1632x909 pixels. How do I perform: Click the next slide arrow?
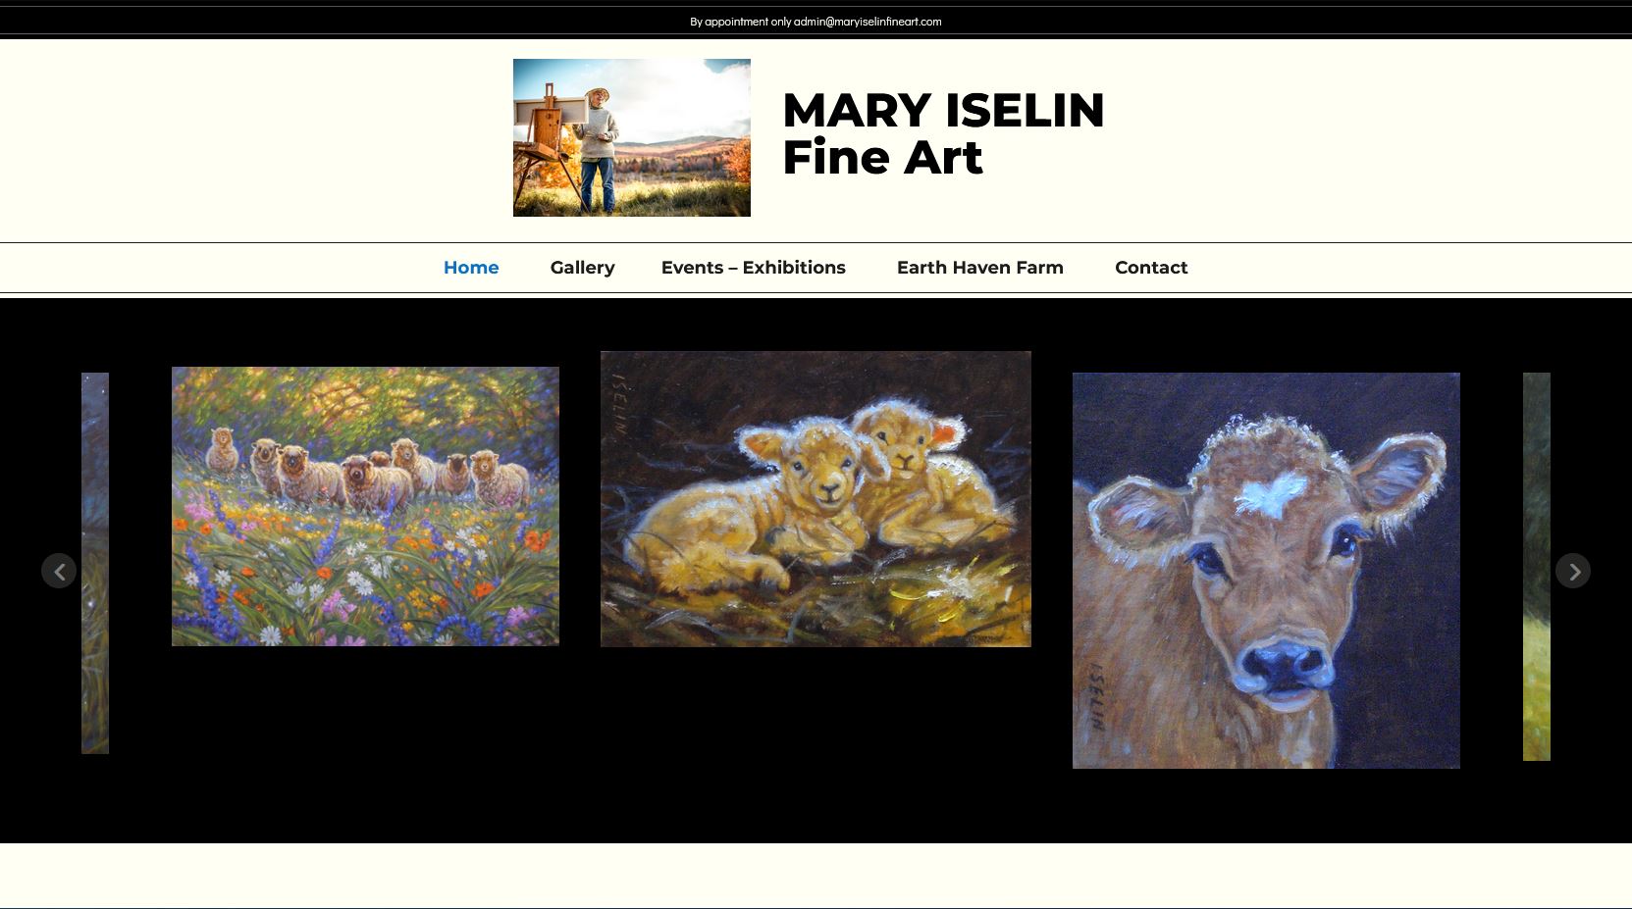tap(1573, 571)
